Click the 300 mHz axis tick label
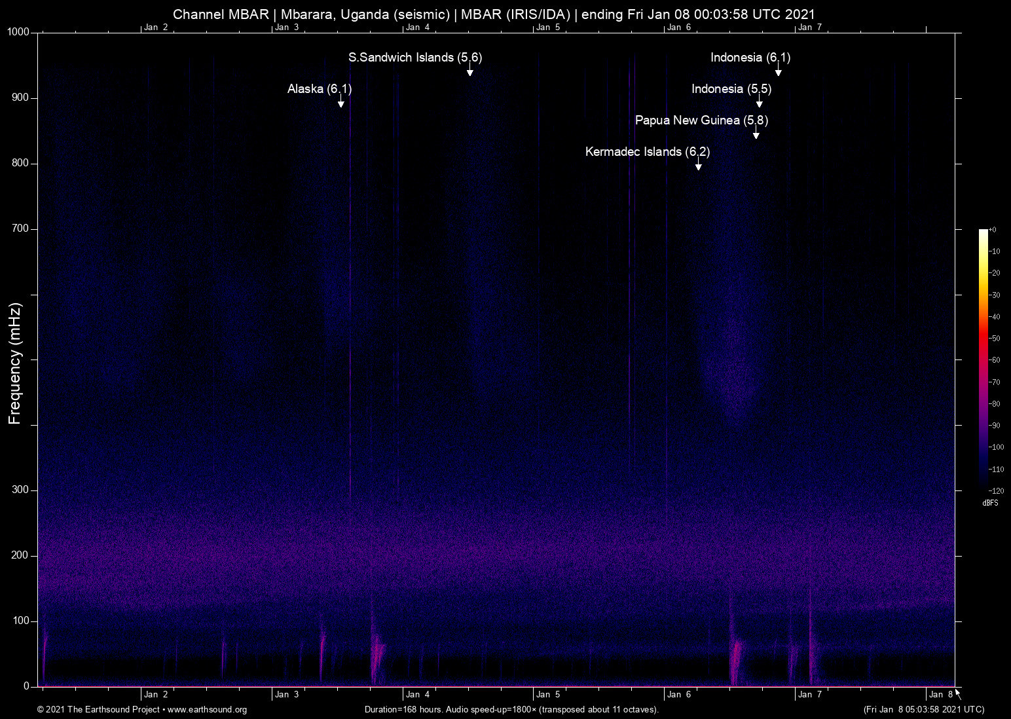The image size is (1011, 719). tap(20, 489)
